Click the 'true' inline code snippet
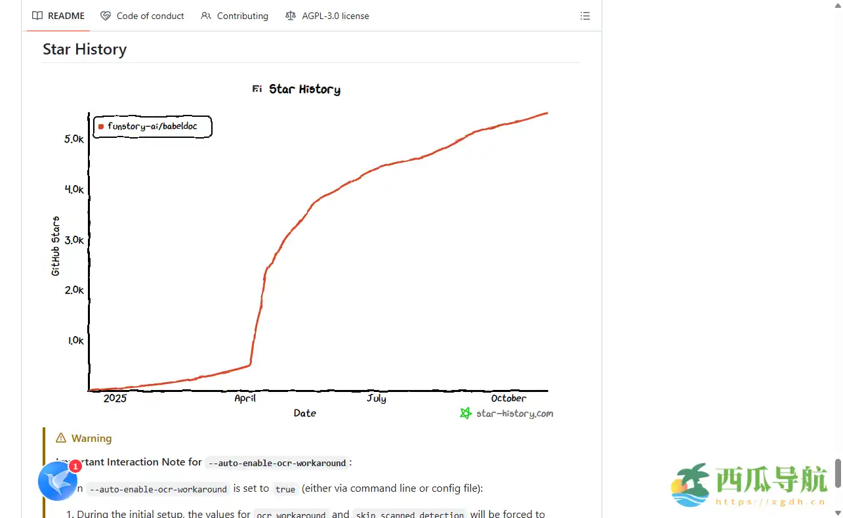Screen dimensions: 843x518 (285, 489)
